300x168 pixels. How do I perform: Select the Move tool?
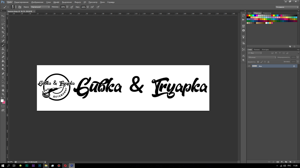coord(3,16)
